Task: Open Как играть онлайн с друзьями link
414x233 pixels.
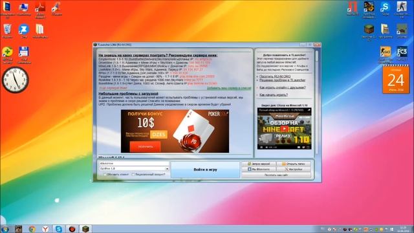Action: [283, 87]
